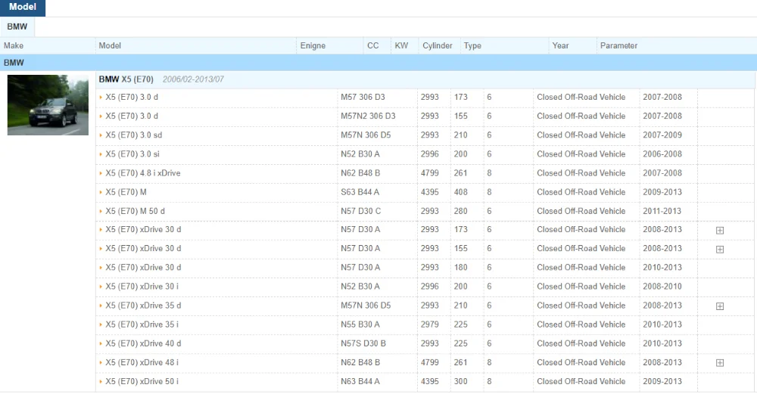Click the Parameter column header
The image size is (757, 394).
coord(619,45)
